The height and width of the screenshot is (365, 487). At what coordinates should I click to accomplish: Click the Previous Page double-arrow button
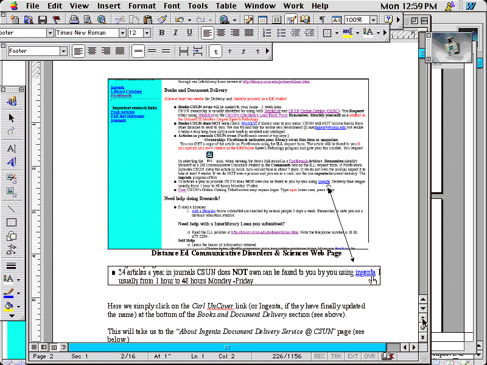[422, 318]
